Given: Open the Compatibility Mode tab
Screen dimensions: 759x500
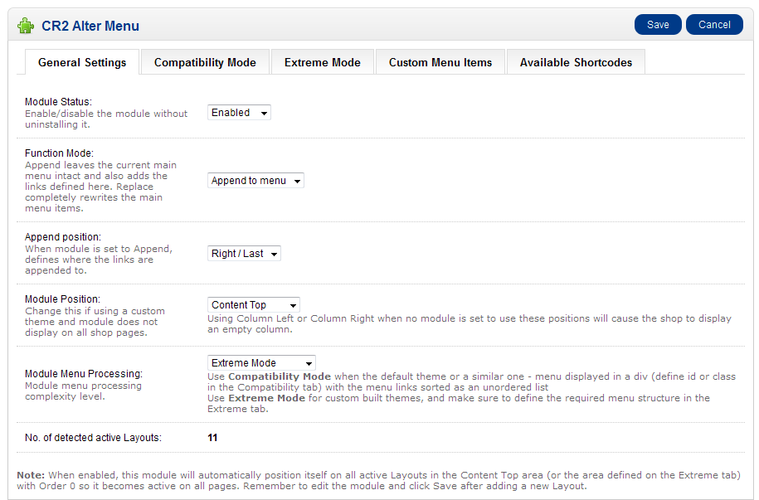Looking at the screenshot, I should tap(205, 62).
